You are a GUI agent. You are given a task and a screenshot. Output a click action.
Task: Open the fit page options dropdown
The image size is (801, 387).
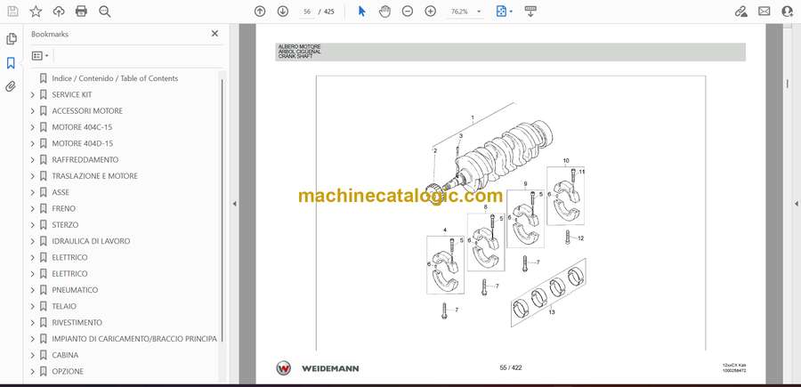tap(505, 12)
